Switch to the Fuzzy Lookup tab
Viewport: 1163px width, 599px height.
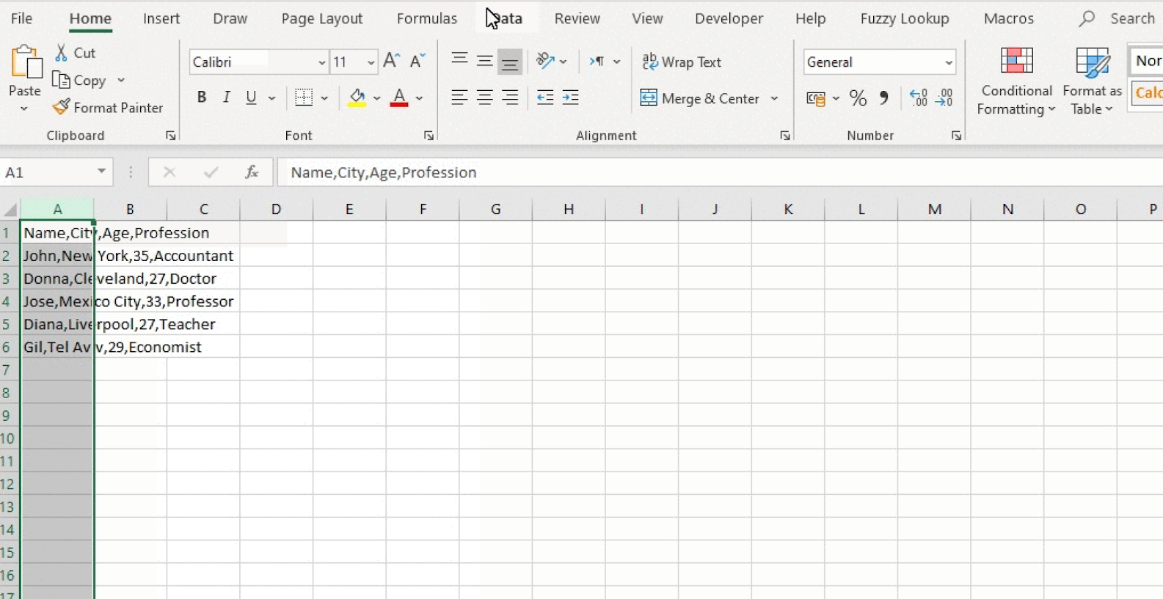tap(905, 18)
